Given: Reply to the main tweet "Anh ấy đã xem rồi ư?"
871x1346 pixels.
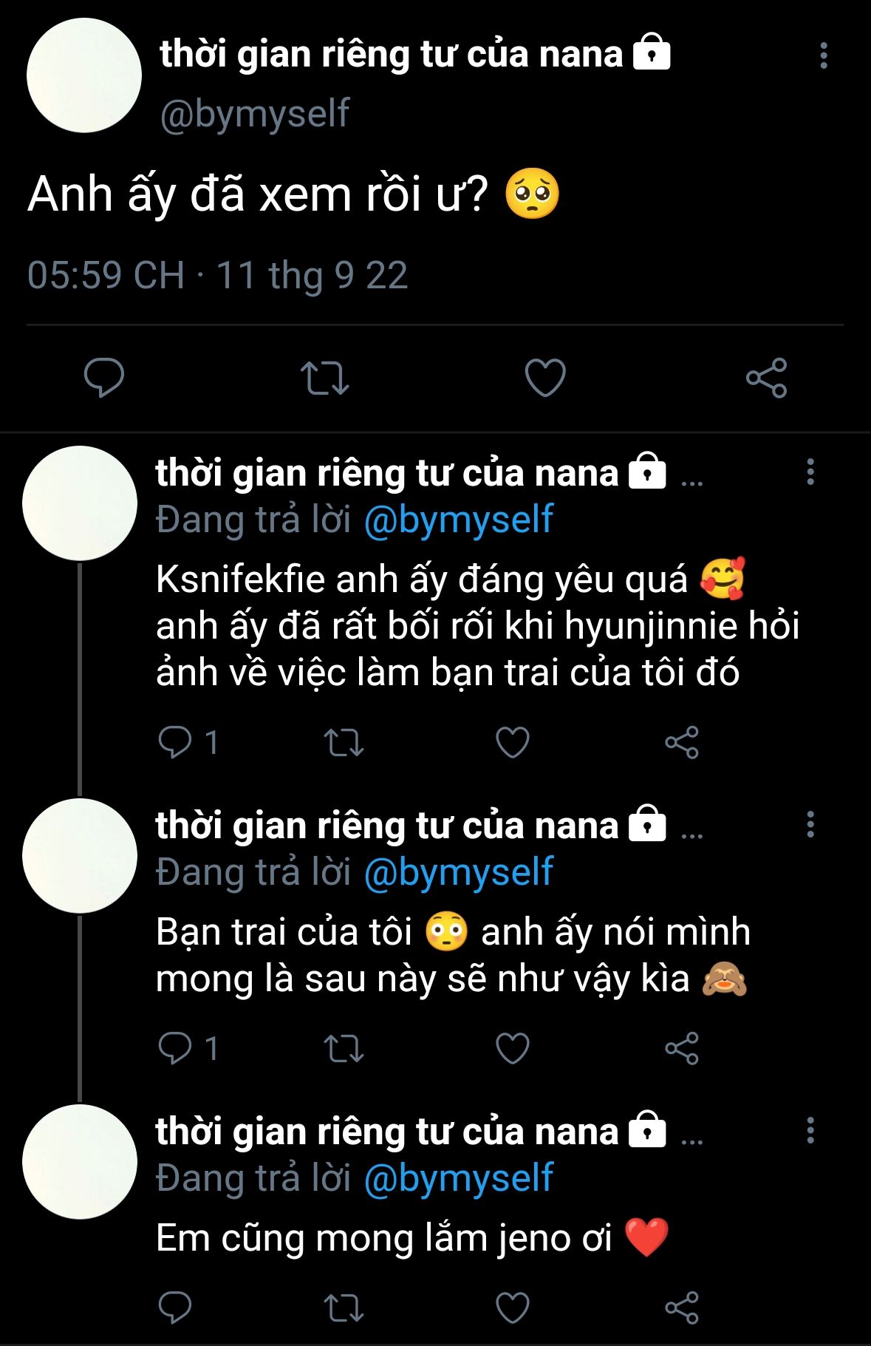Looking at the screenshot, I should (104, 377).
